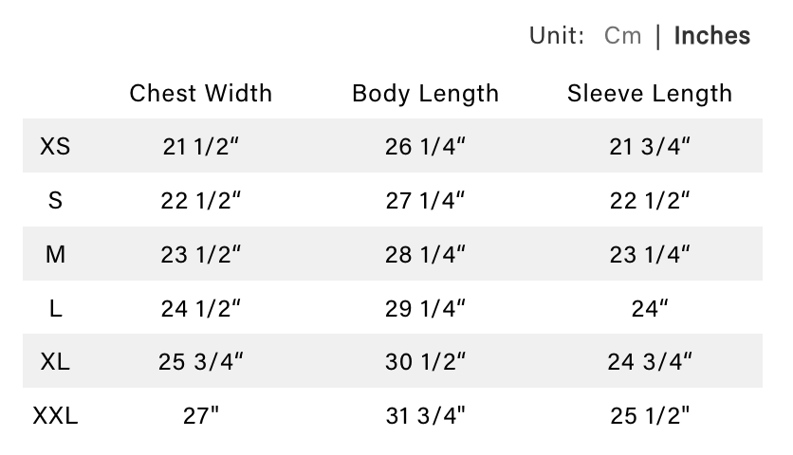Select the XL size row label
Screen dimensions: 793x455
point(55,361)
